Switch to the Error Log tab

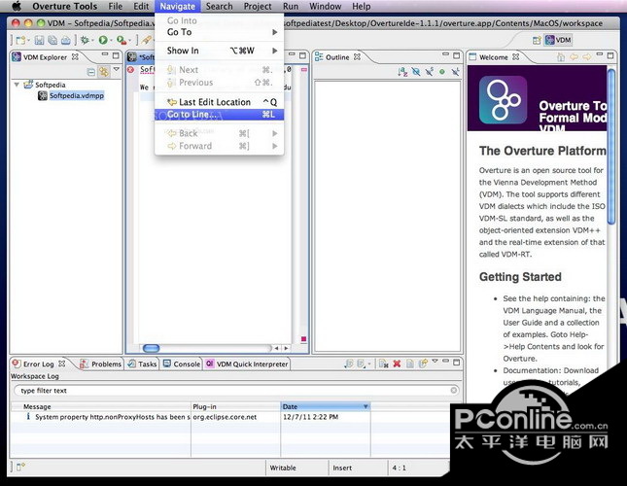click(x=38, y=364)
